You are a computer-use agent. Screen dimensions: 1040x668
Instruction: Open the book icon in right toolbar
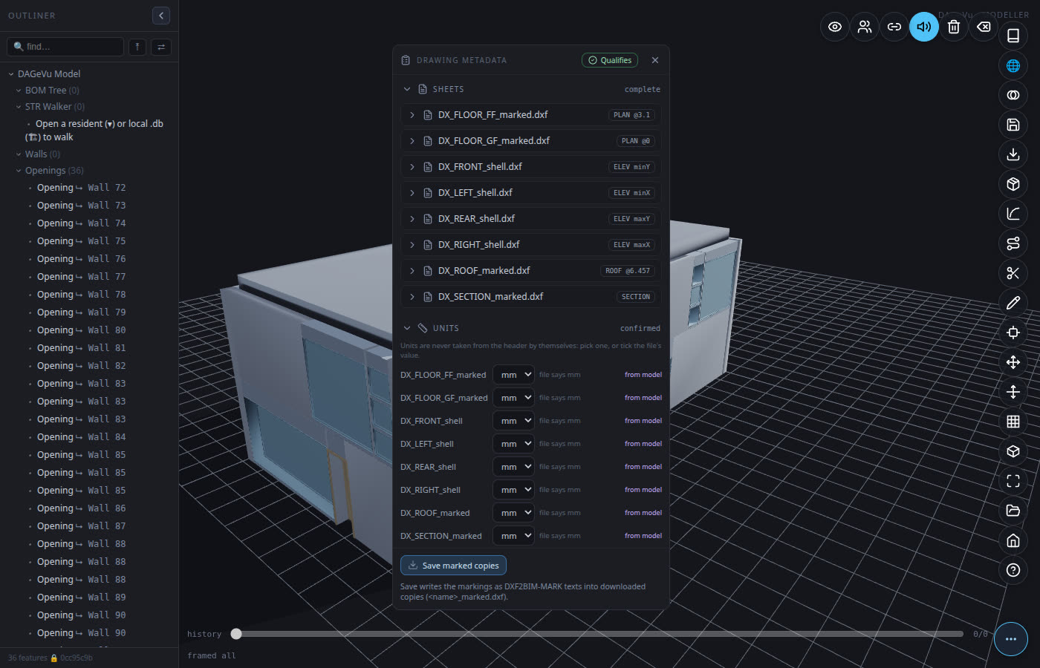1013,36
